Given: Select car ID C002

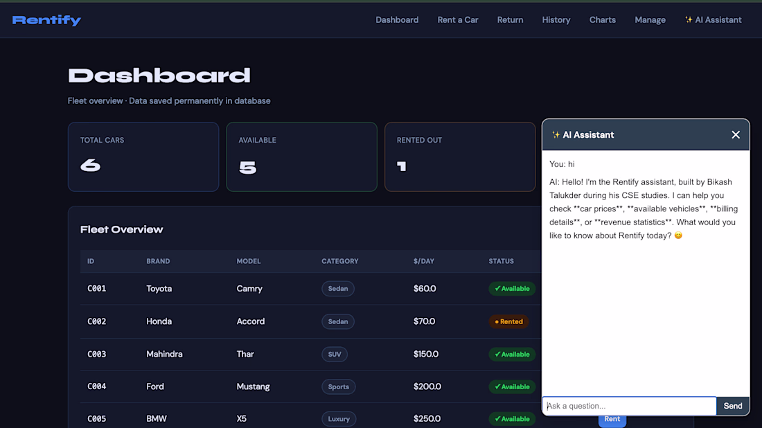Looking at the screenshot, I should point(97,321).
